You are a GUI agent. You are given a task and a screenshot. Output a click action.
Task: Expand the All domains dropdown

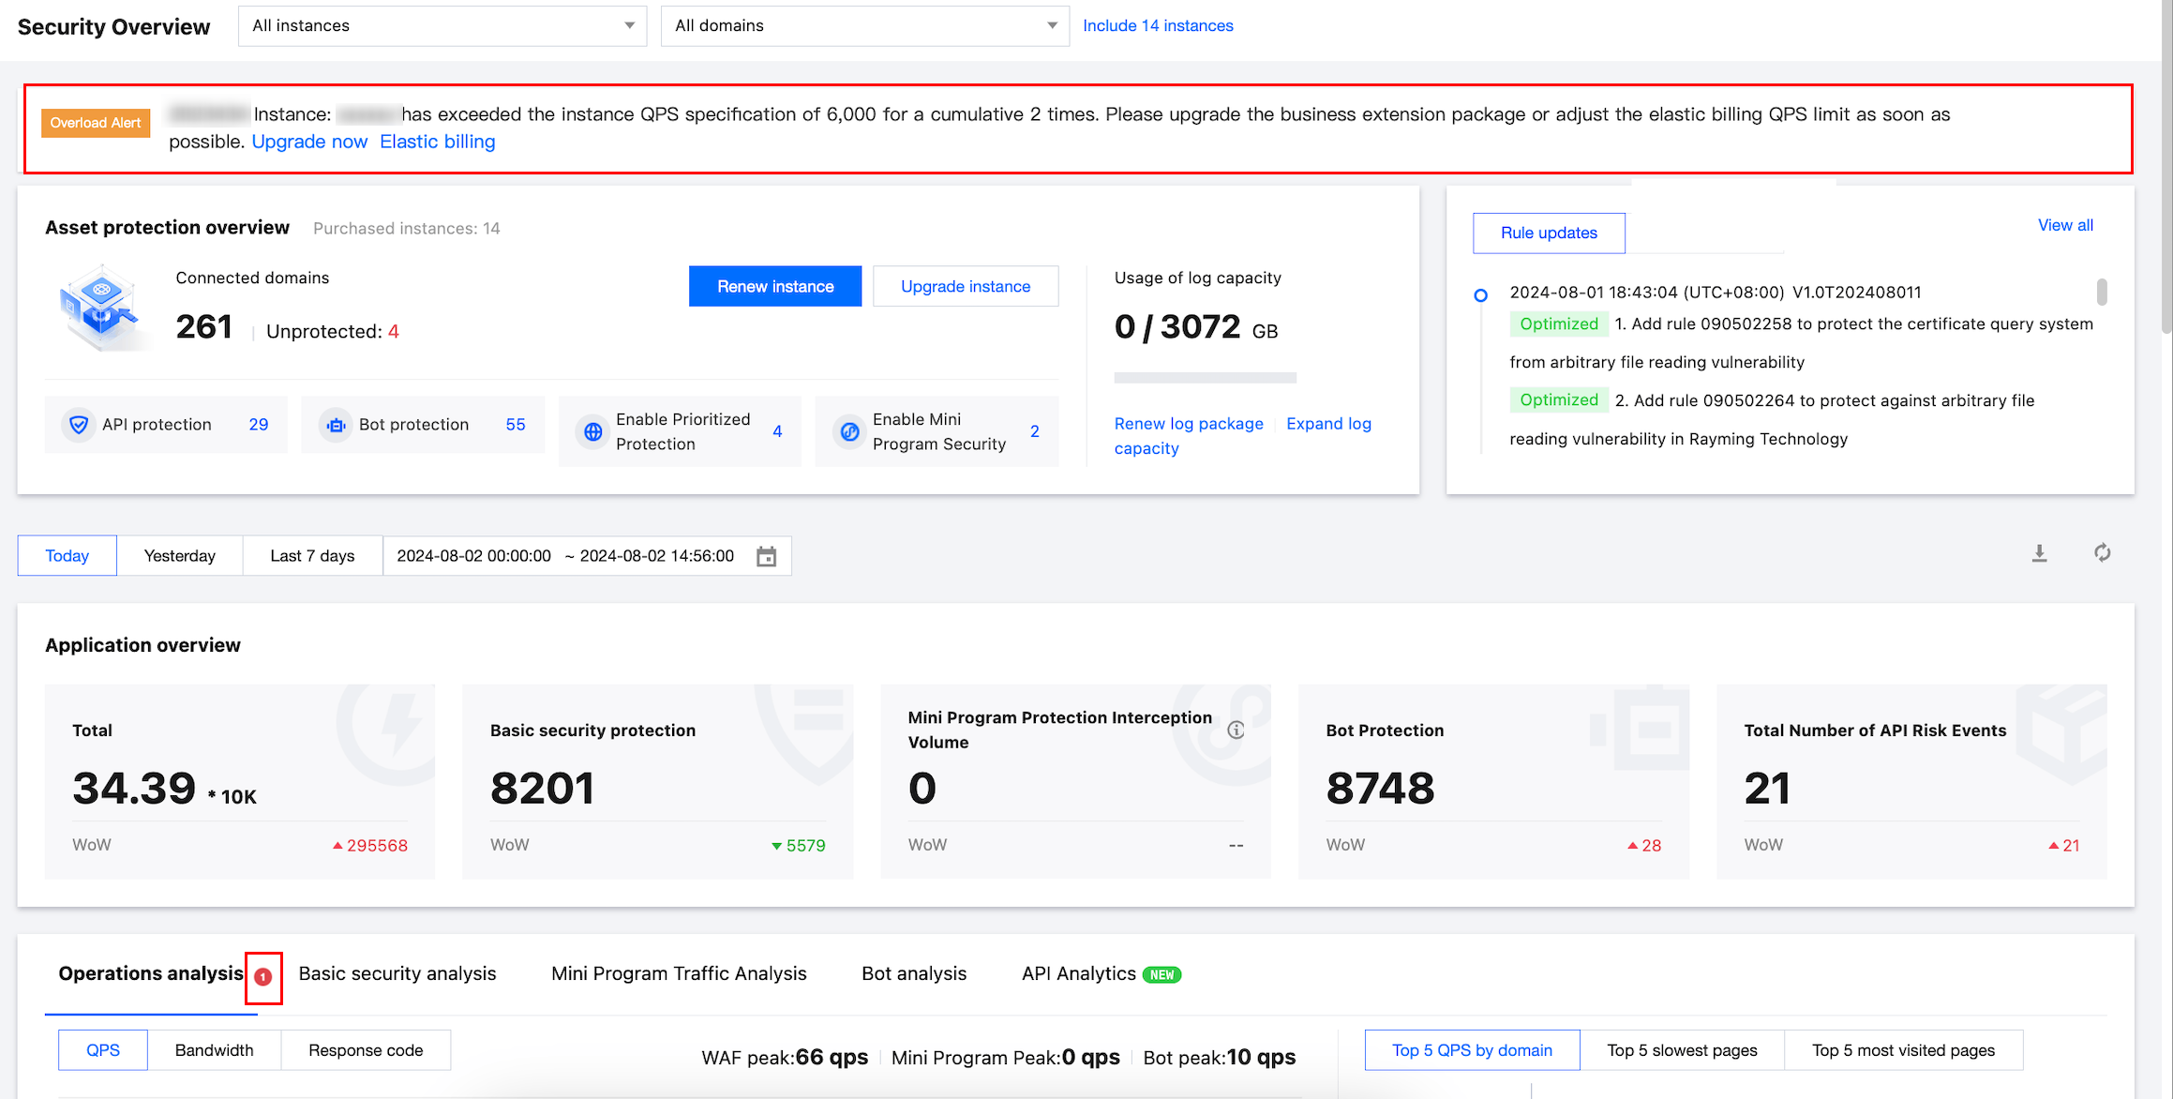point(864,26)
